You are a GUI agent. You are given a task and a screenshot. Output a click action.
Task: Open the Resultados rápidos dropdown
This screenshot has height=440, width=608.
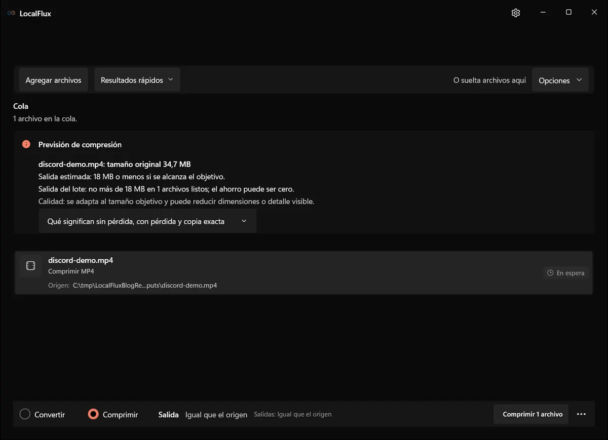(137, 80)
